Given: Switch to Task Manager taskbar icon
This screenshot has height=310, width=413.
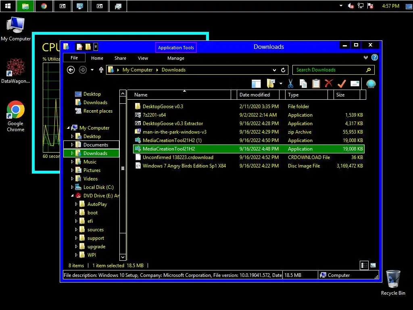Looking at the screenshot, I should coord(118,6).
